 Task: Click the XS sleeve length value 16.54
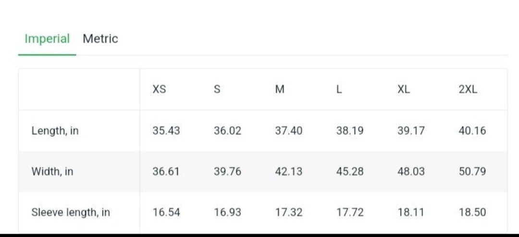[x=166, y=212]
